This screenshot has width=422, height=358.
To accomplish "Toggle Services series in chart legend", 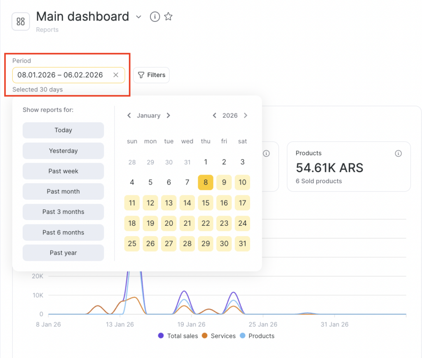I will point(218,336).
